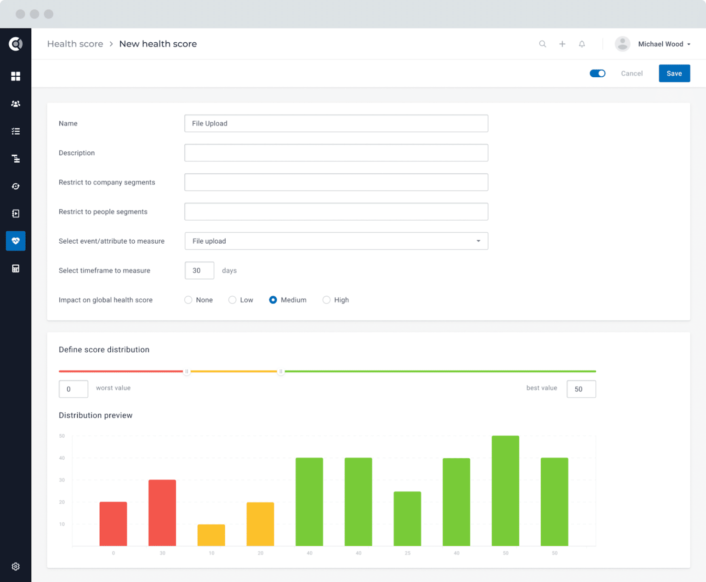706x582 pixels.
Task: Open the calculator sidebar icon
Action: point(16,268)
